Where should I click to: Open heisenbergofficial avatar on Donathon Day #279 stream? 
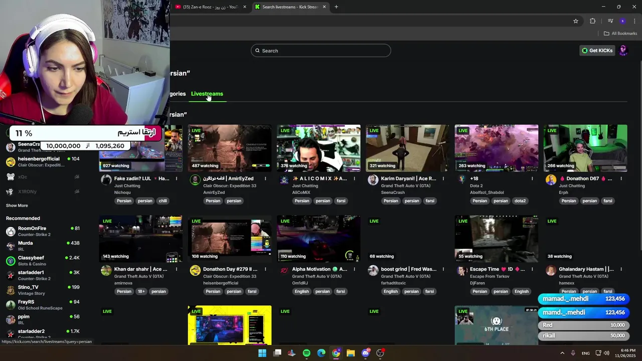pos(195,271)
